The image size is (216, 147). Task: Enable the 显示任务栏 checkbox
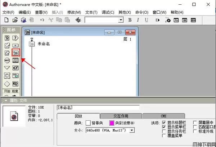pyautogui.click(x=164, y=131)
